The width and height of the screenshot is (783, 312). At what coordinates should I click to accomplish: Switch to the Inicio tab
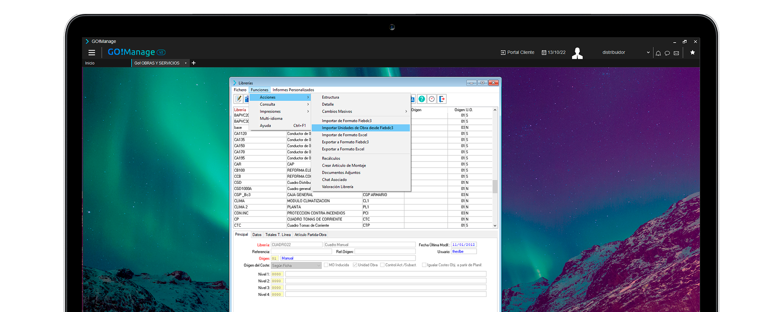tap(90, 63)
